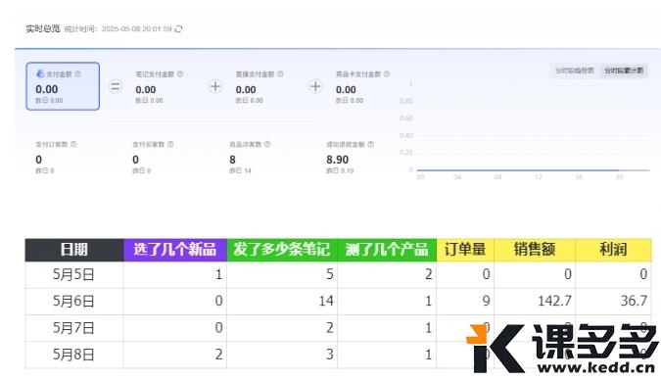661x380 pixels.
Task: Click the 实时总览 section title
Action: click(x=43, y=28)
